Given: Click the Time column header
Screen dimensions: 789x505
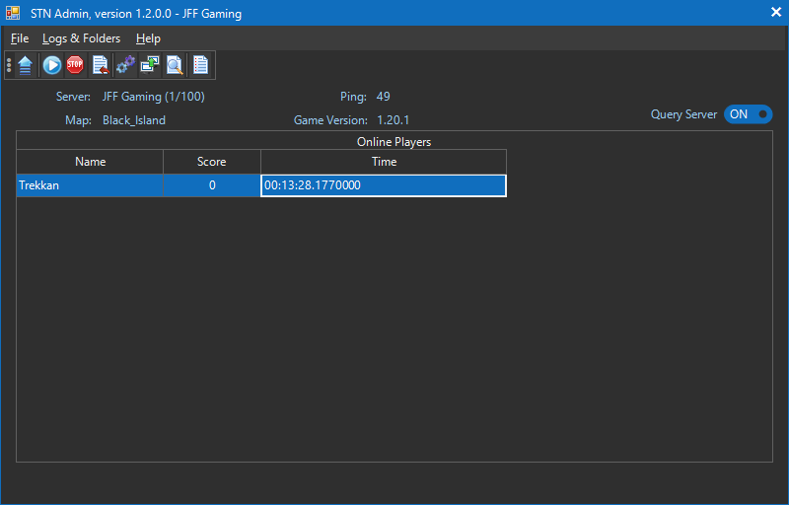Looking at the screenshot, I should point(384,162).
